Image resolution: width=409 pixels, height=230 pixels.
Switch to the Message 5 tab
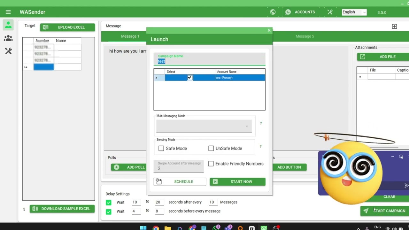click(x=305, y=36)
